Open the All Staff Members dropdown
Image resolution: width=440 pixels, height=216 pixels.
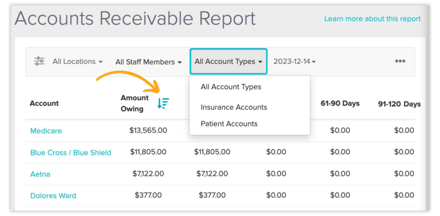point(149,62)
